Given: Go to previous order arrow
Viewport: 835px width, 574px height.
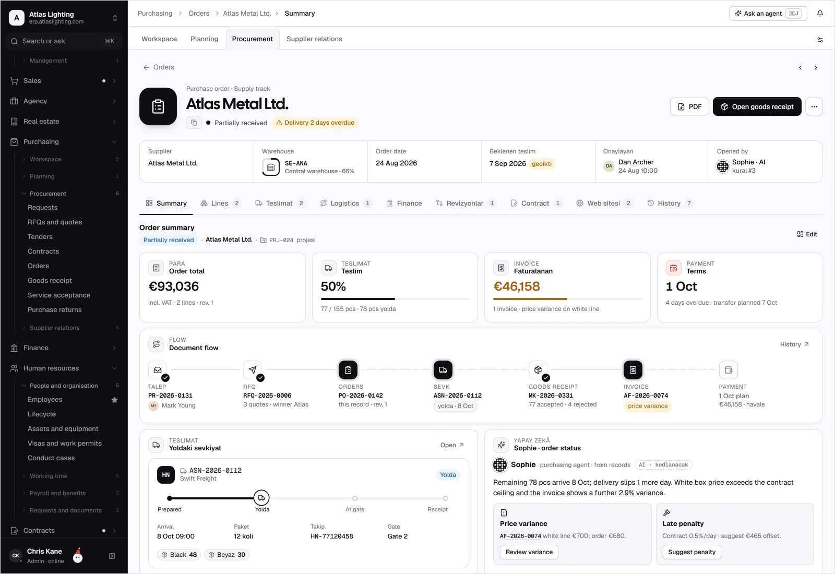Looking at the screenshot, I should (x=800, y=67).
